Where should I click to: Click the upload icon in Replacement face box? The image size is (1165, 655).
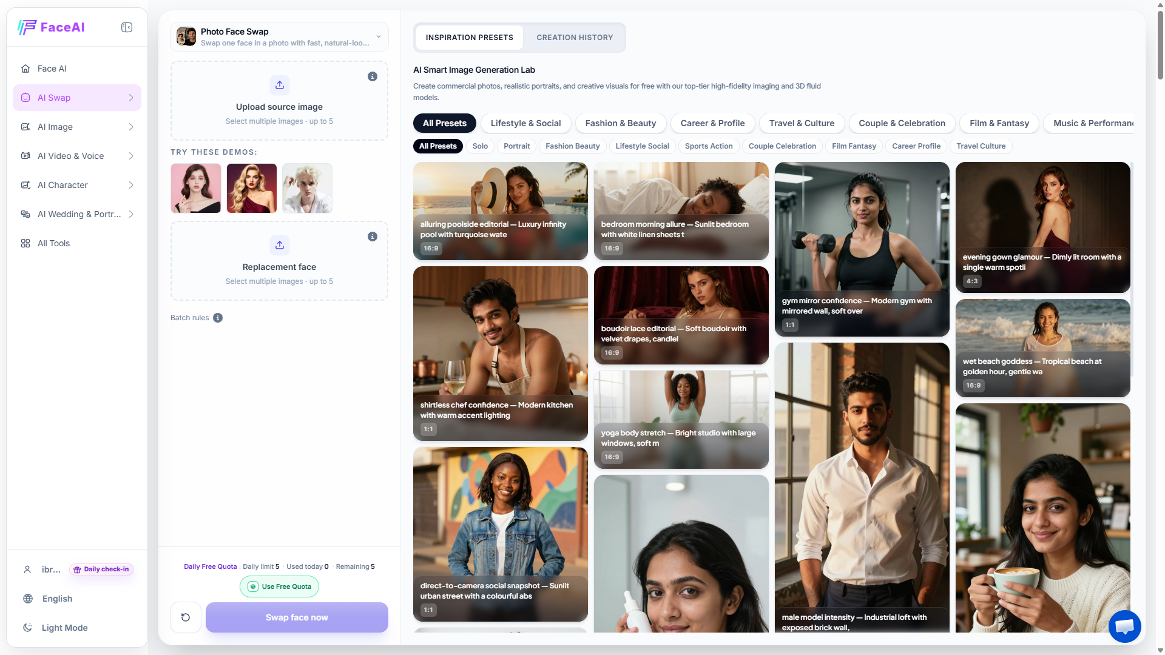pyautogui.click(x=280, y=245)
